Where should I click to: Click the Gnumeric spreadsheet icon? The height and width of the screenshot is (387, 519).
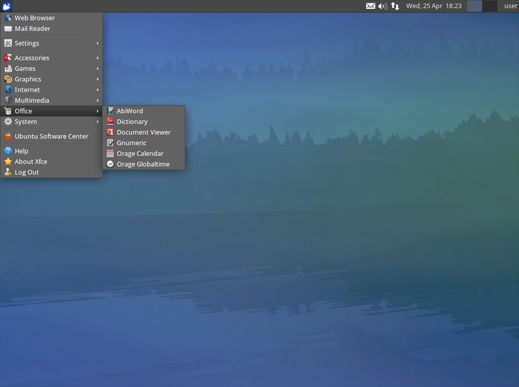click(x=110, y=143)
